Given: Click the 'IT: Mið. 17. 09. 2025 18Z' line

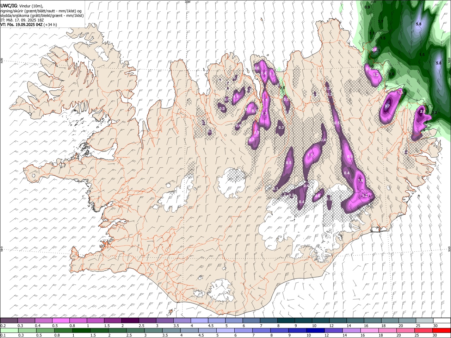Looking at the screenshot, I should (x=22, y=20).
